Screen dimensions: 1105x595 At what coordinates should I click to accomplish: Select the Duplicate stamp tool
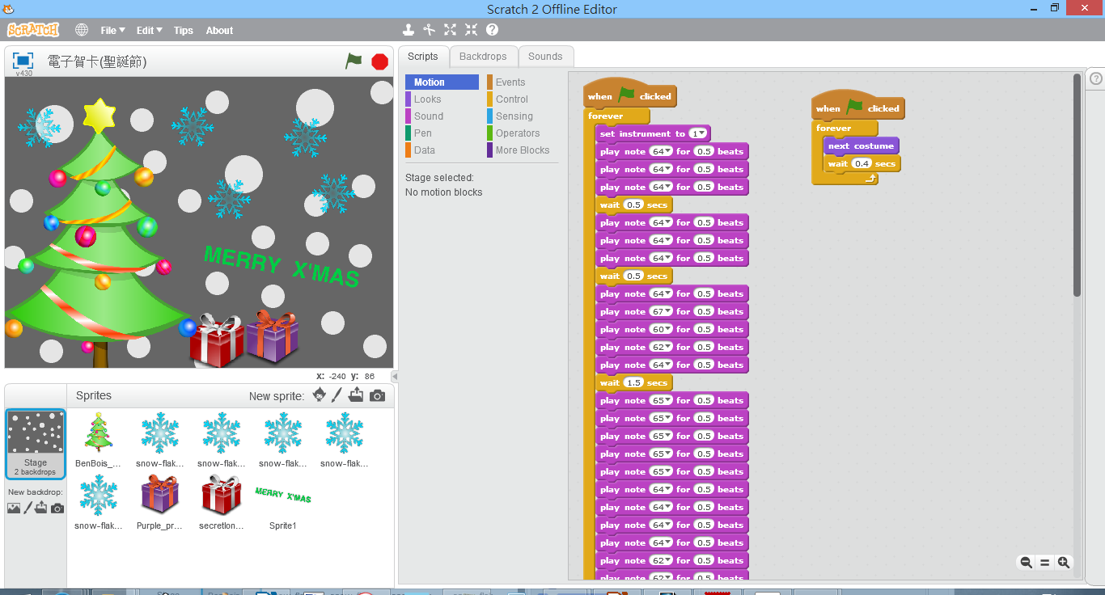click(409, 30)
